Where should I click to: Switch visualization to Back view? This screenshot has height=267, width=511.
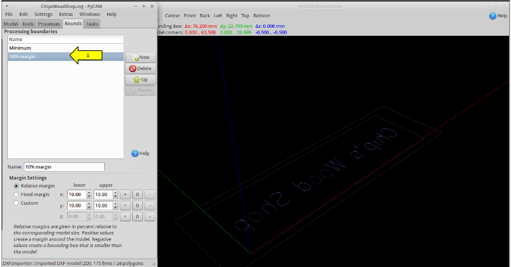(205, 16)
